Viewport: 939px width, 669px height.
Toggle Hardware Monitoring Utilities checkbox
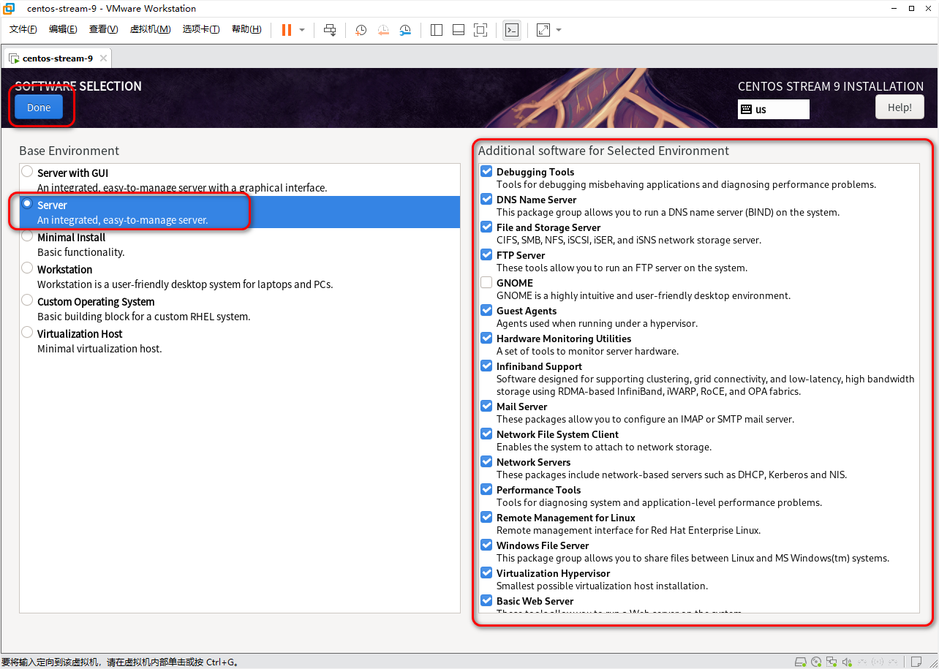pos(486,338)
